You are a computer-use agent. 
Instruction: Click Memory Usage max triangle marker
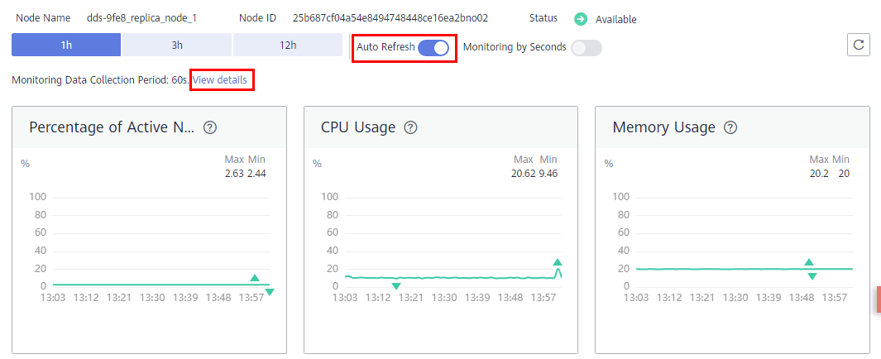point(808,262)
